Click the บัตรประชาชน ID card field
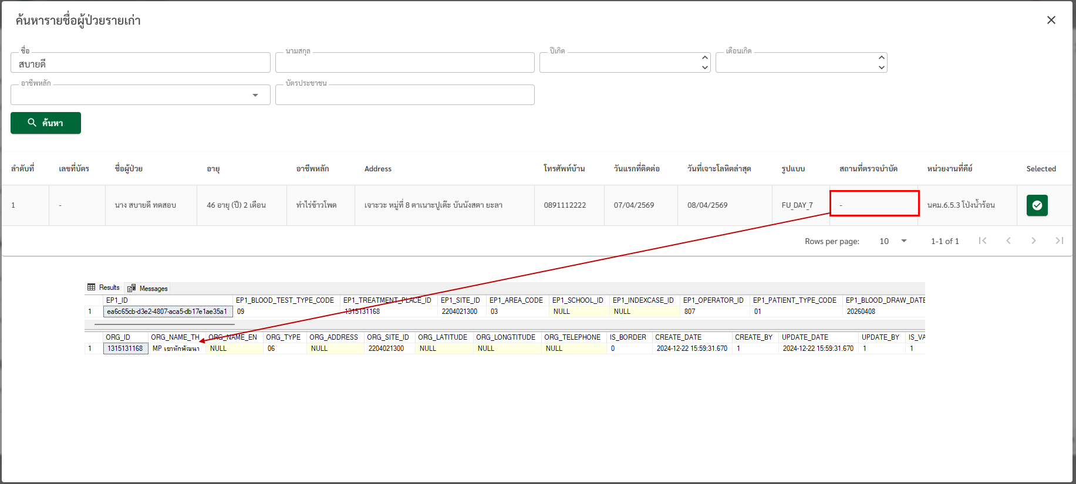The width and height of the screenshot is (1076, 484). [404, 96]
